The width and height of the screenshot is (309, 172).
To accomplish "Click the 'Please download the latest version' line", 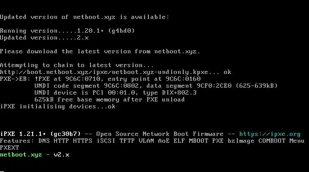I will pyautogui.click(x=100, y=52).
